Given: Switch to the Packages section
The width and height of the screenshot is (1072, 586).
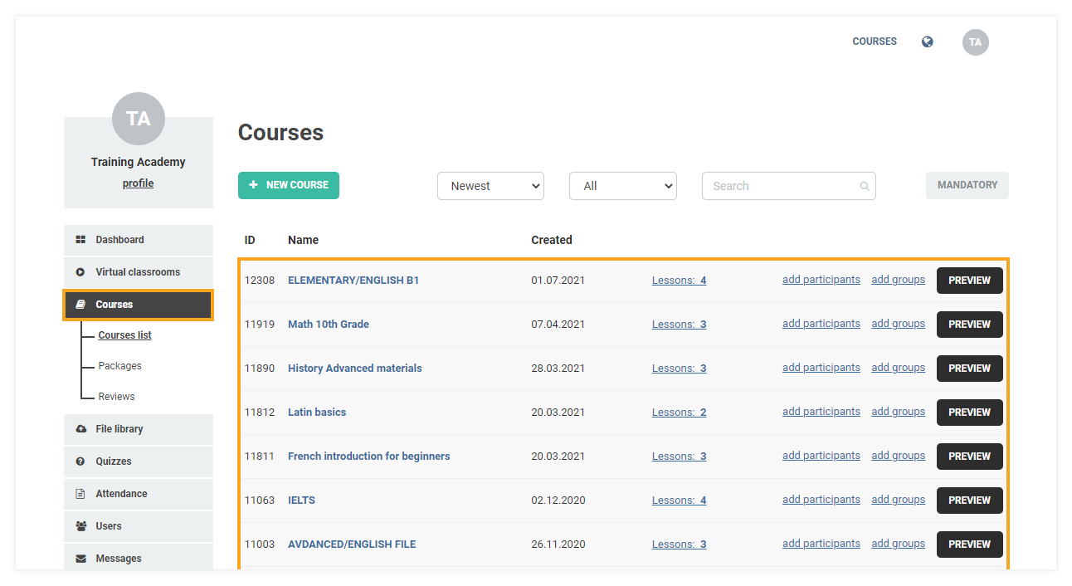Looking at the screenshot, I should pyautogui.click(x=119, y=365).
